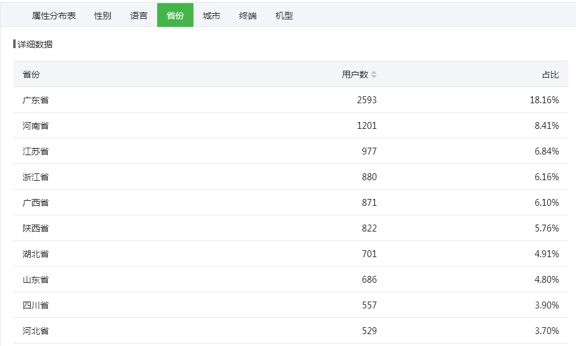576x346 pixels.
Task: Click the 用户数 sort arrows icon
Action: coord(374,74)
